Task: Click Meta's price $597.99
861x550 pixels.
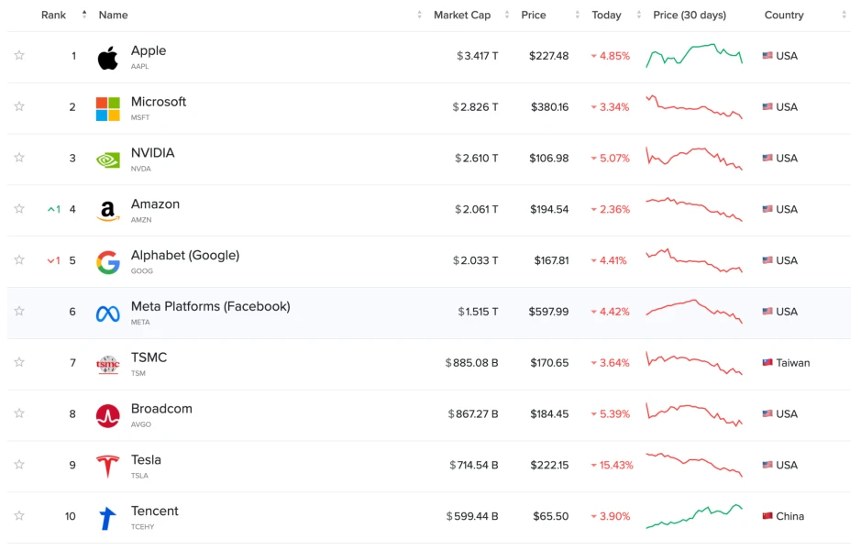Action: coord(548,312)
